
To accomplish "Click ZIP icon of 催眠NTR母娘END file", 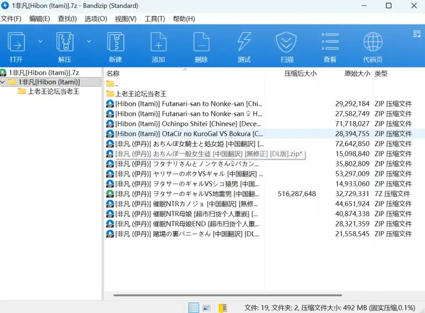I will pos(110,224).
